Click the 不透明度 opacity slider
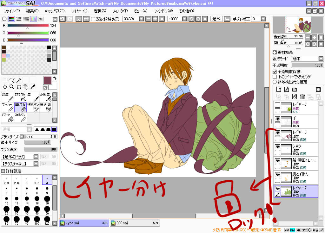This screenshot has height=243, width=325. pos(307,65)
